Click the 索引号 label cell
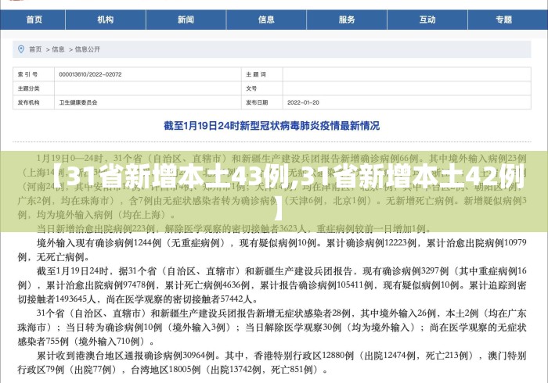This screenshot has width=548, height=383. coord(34,74)
